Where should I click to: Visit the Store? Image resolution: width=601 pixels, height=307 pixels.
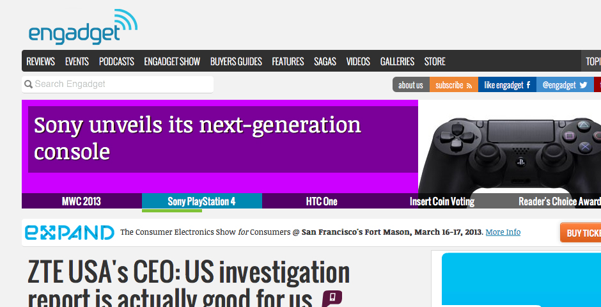[x=435, y=61]
